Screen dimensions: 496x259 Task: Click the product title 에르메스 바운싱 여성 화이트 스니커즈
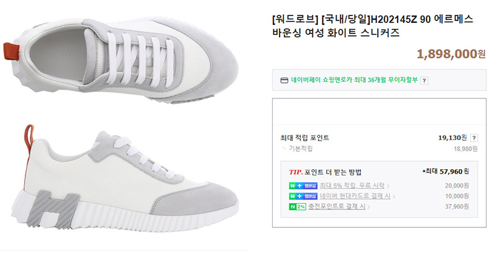(x=373, y=26)
